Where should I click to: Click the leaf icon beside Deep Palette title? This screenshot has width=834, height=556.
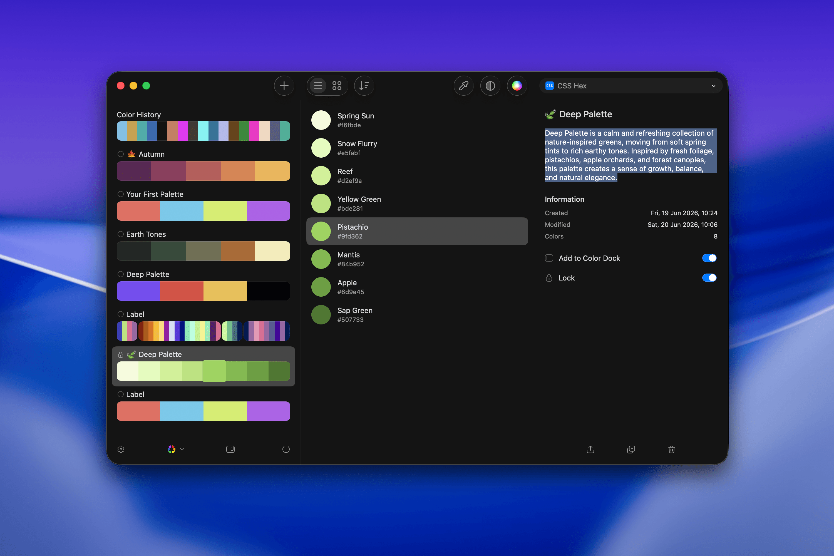tap(550, 114)
